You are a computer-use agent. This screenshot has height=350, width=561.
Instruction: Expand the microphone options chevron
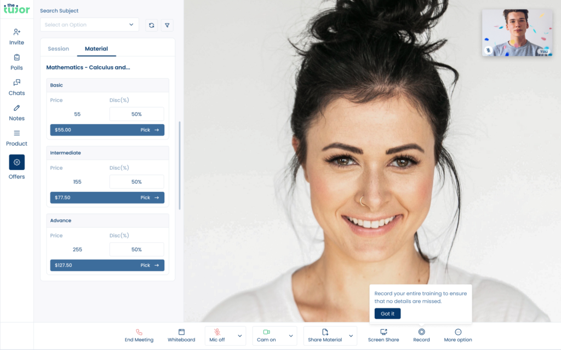[x=240, y=336]
